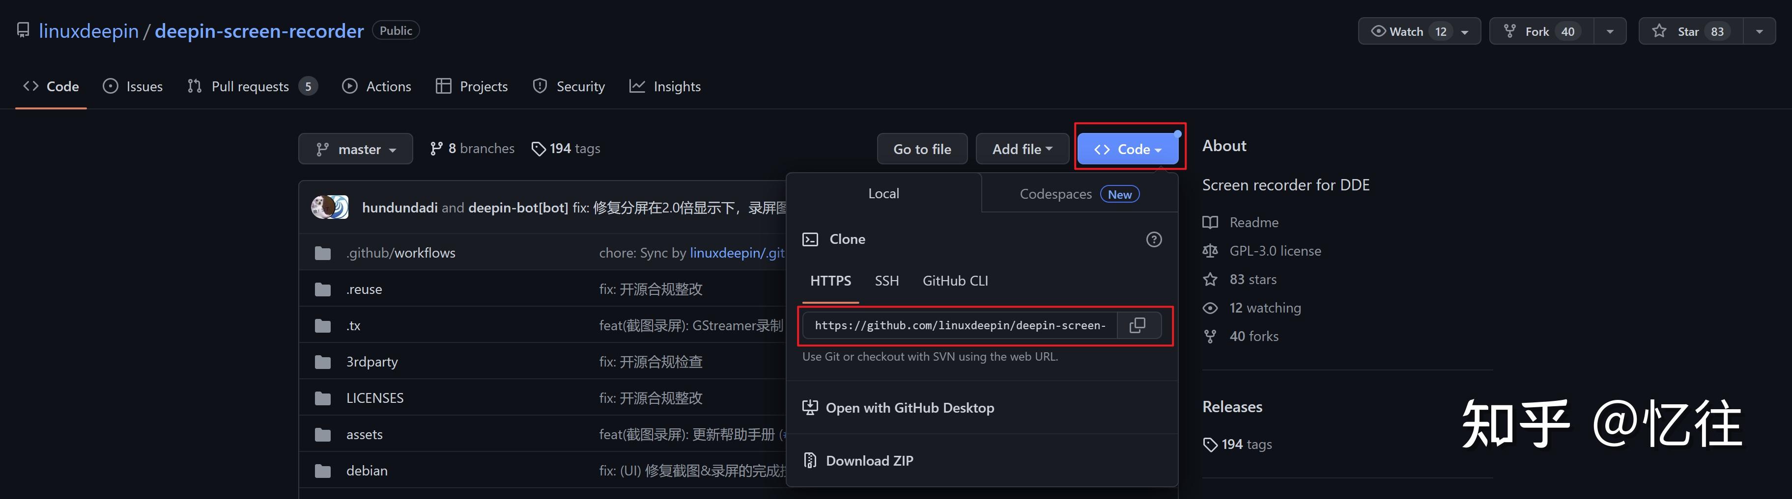The height and width of the screenshot is (499, 1792).
Task: Switch to the Local tab
Action: click(883, 193)
